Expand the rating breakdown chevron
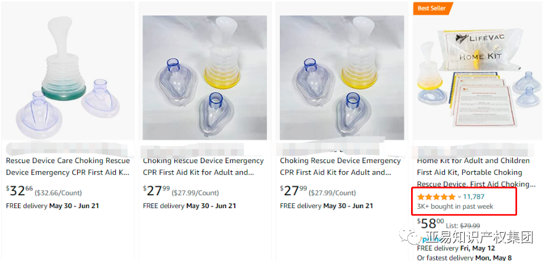The image size is (551, 261). (x=459, y=197)
